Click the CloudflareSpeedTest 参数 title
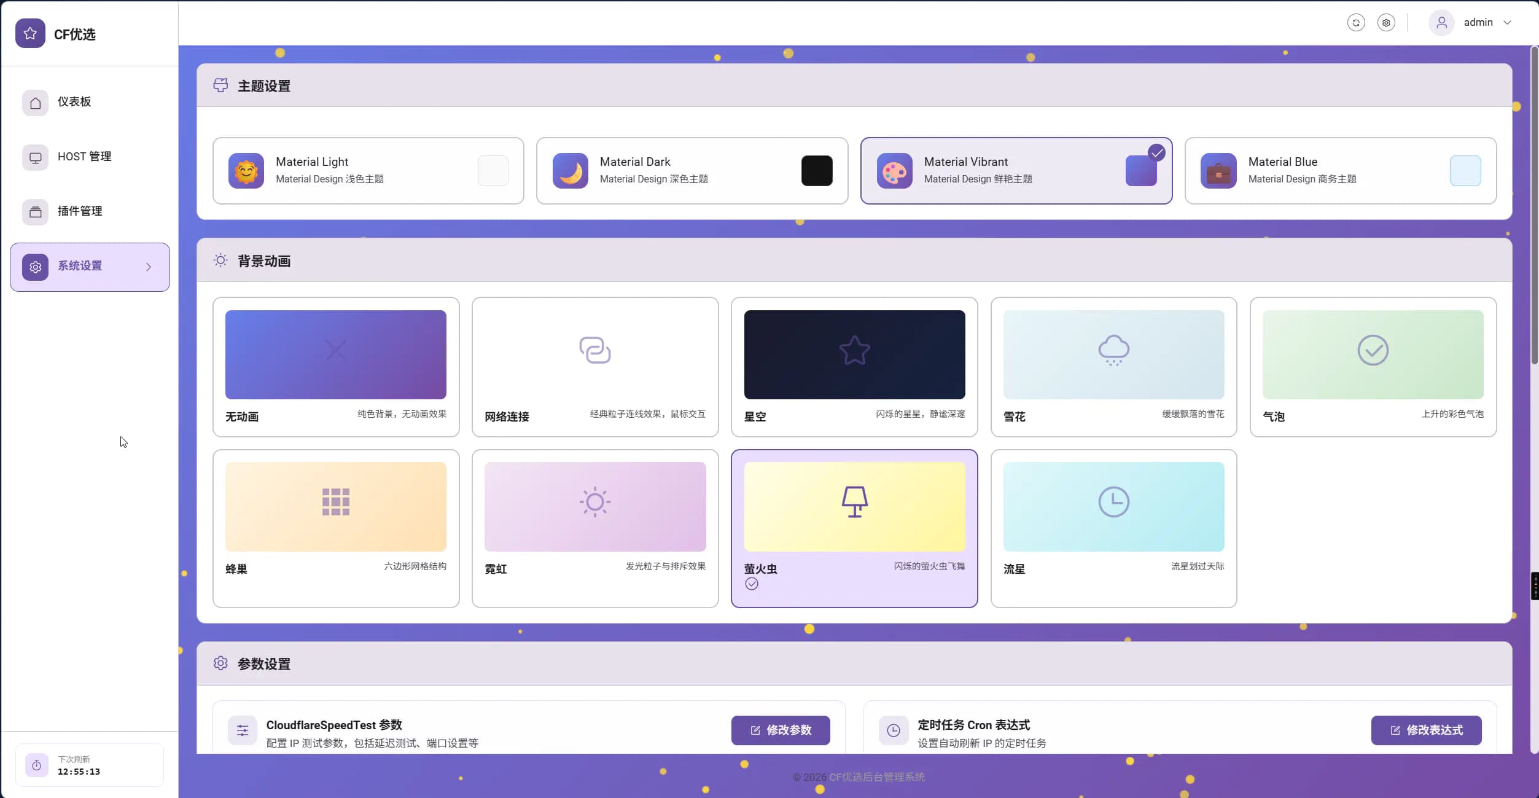This screenshot has height=798, width=1539. (x=334, y=725)
